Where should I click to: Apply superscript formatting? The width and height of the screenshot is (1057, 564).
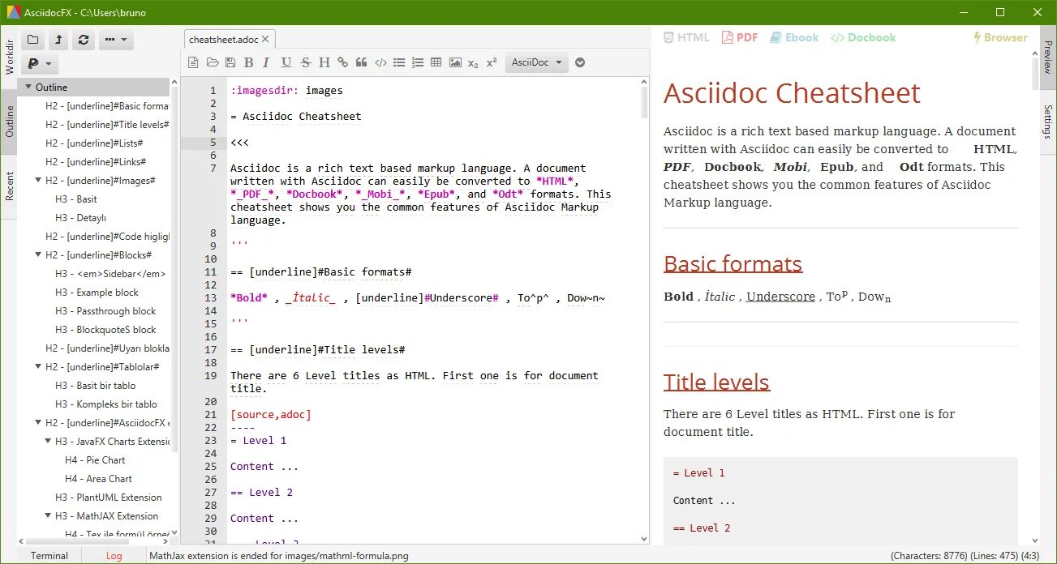click(x=492, y=62)
